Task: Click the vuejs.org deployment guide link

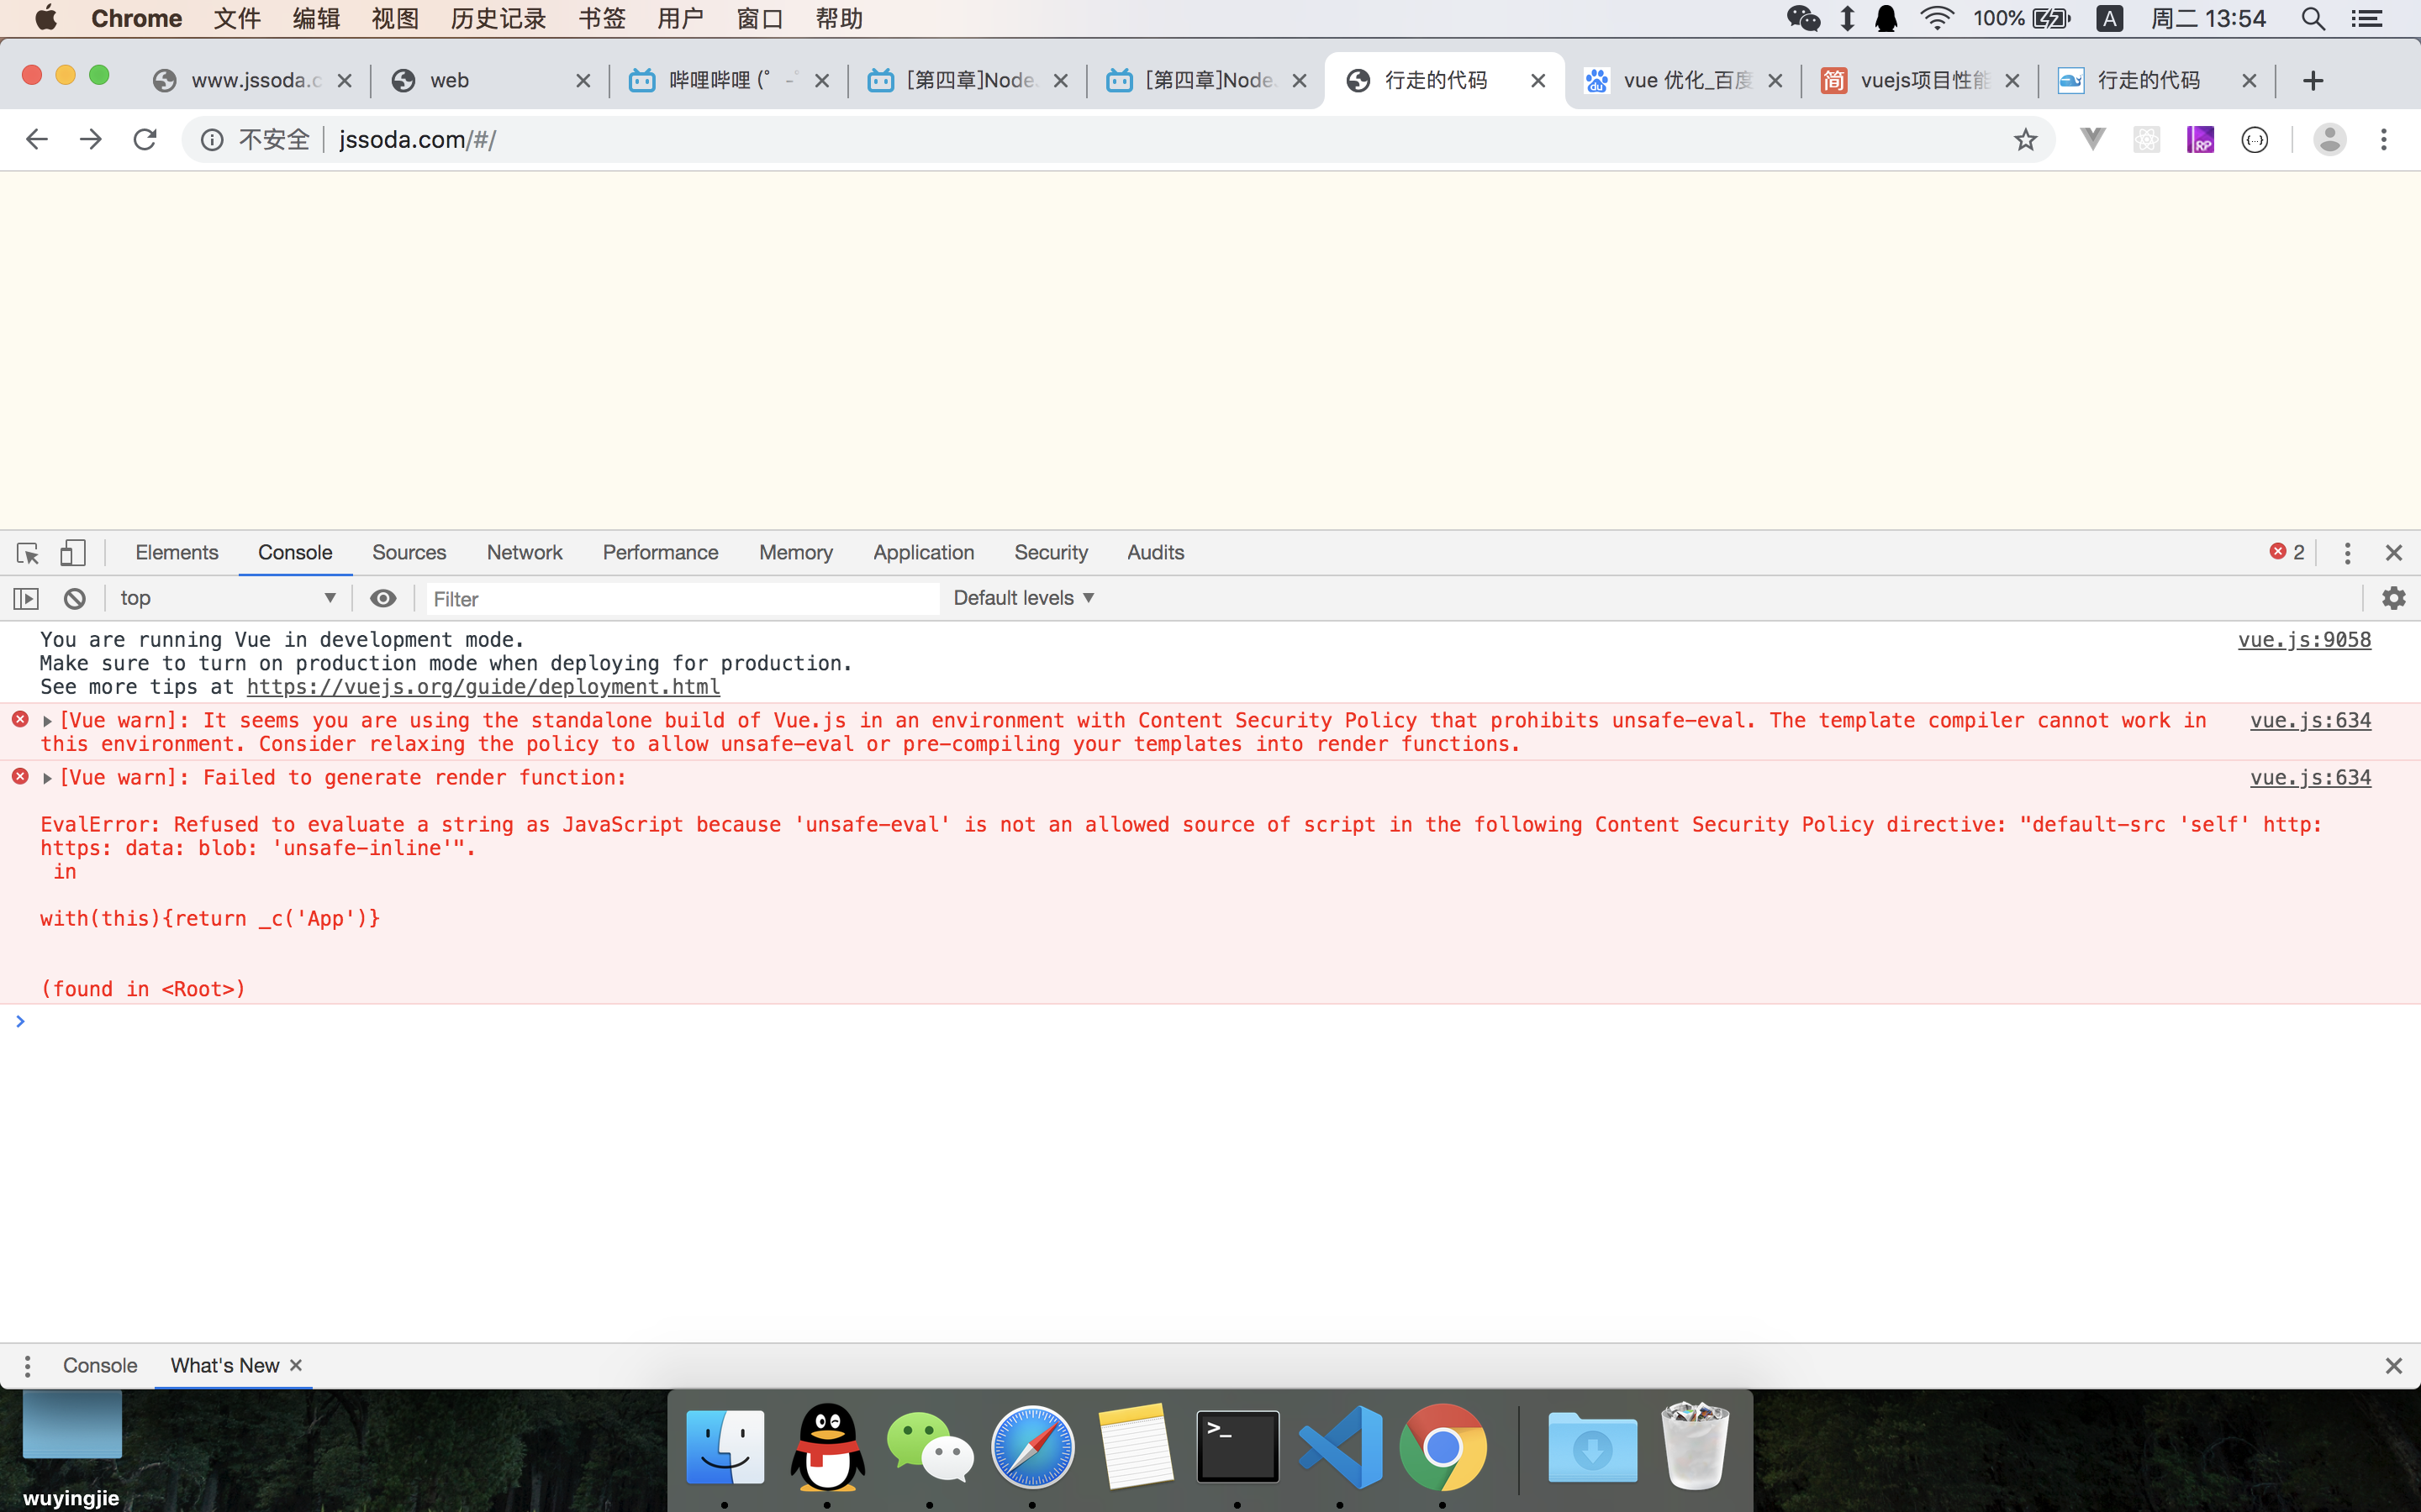Action: [x=483, y=685]
